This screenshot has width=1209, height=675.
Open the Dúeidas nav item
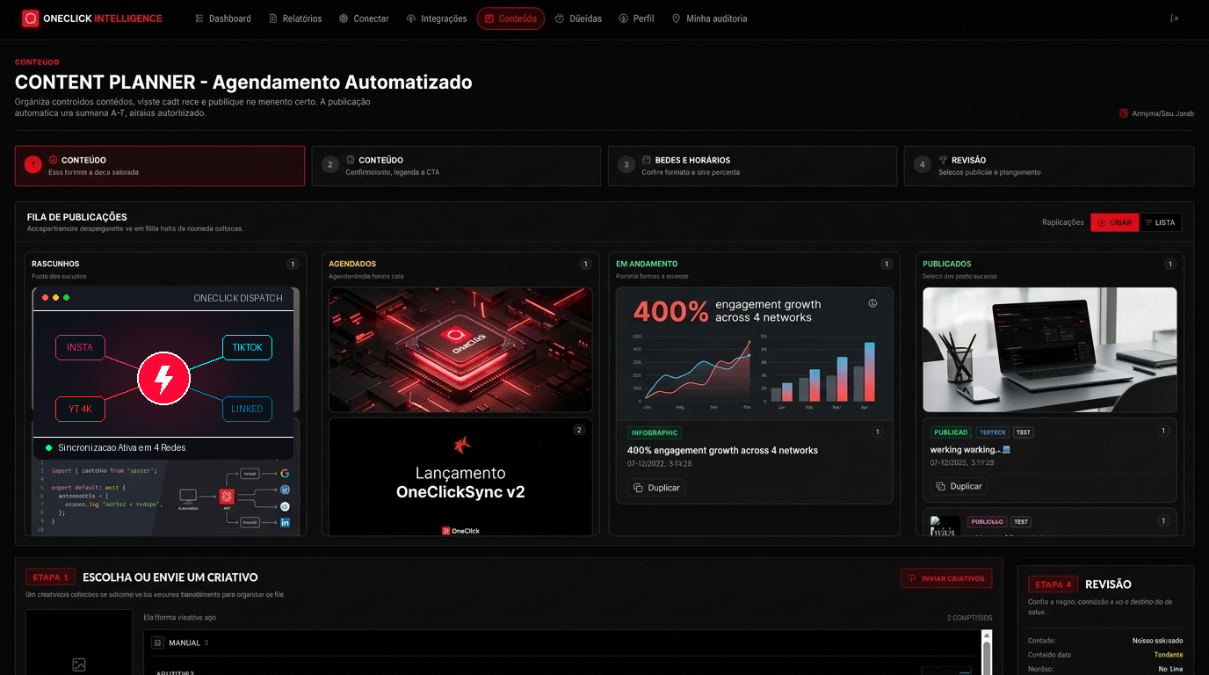578,18
